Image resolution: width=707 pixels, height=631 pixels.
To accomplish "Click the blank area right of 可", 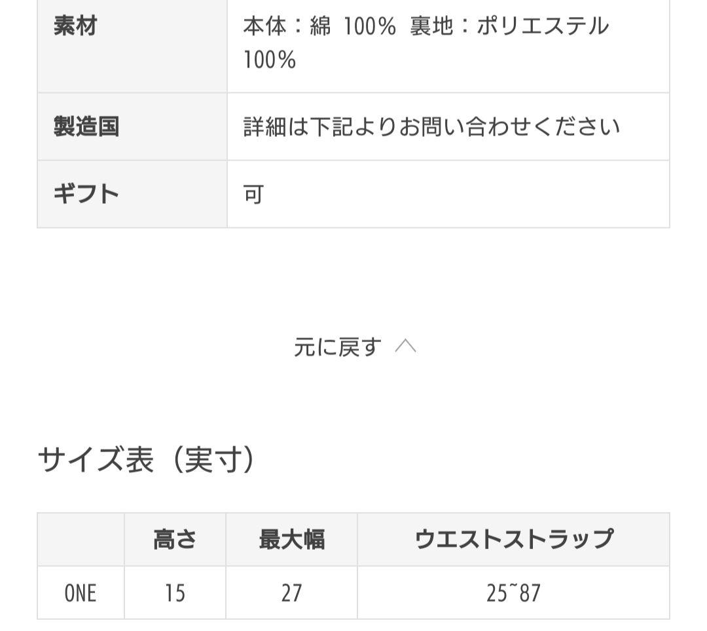I will click(458, 195).
